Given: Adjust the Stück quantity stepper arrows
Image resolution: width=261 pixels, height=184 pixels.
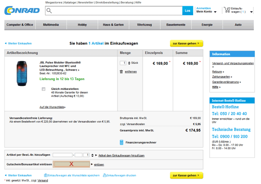Looking at the screenshot, I should [x=129, y=63].
